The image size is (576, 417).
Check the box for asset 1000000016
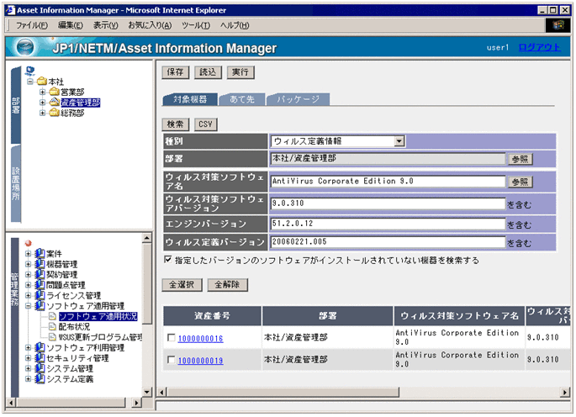172,338
